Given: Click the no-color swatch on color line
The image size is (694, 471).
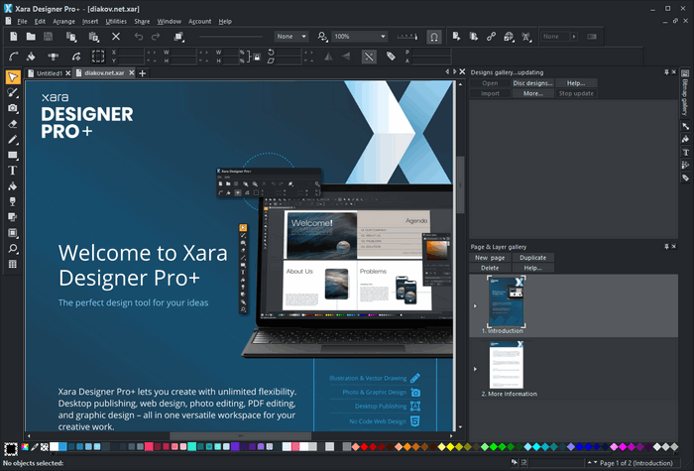Looking at the screenshot, I should coord(45,447).
